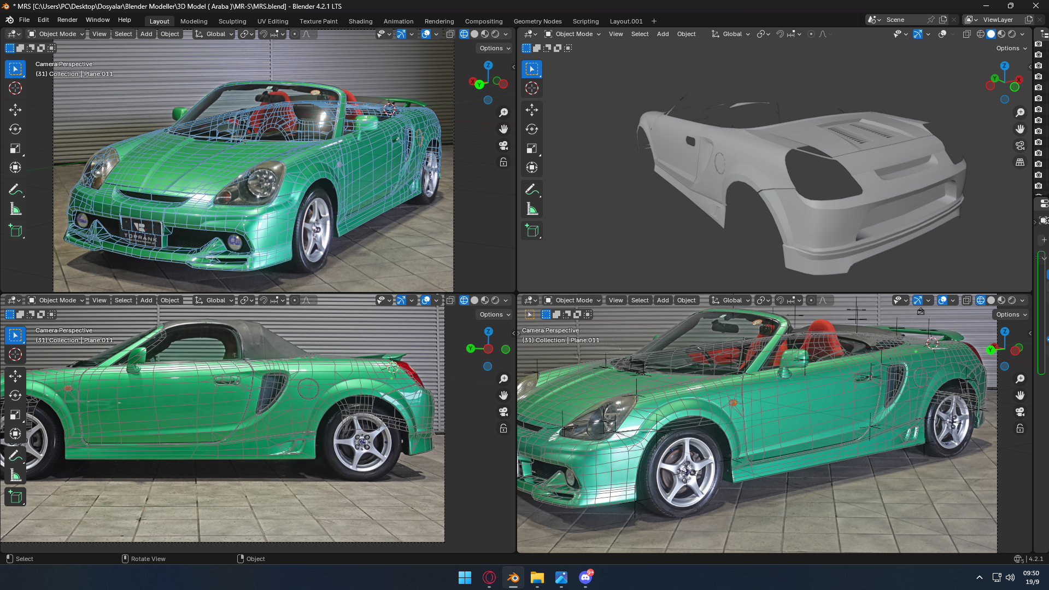Enable wireframe shading in bottom-right viewport
The image size is (1049, 590).
[981, 300]
